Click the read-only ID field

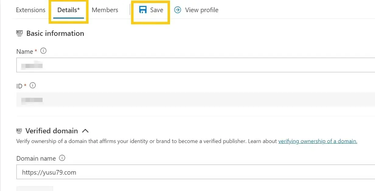[x=195, y=100]
